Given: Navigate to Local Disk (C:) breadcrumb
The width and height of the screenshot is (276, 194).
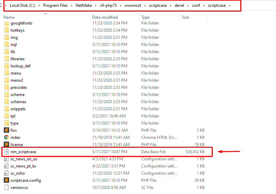Looking at the screenshot, I should click(x=22, y=5).
